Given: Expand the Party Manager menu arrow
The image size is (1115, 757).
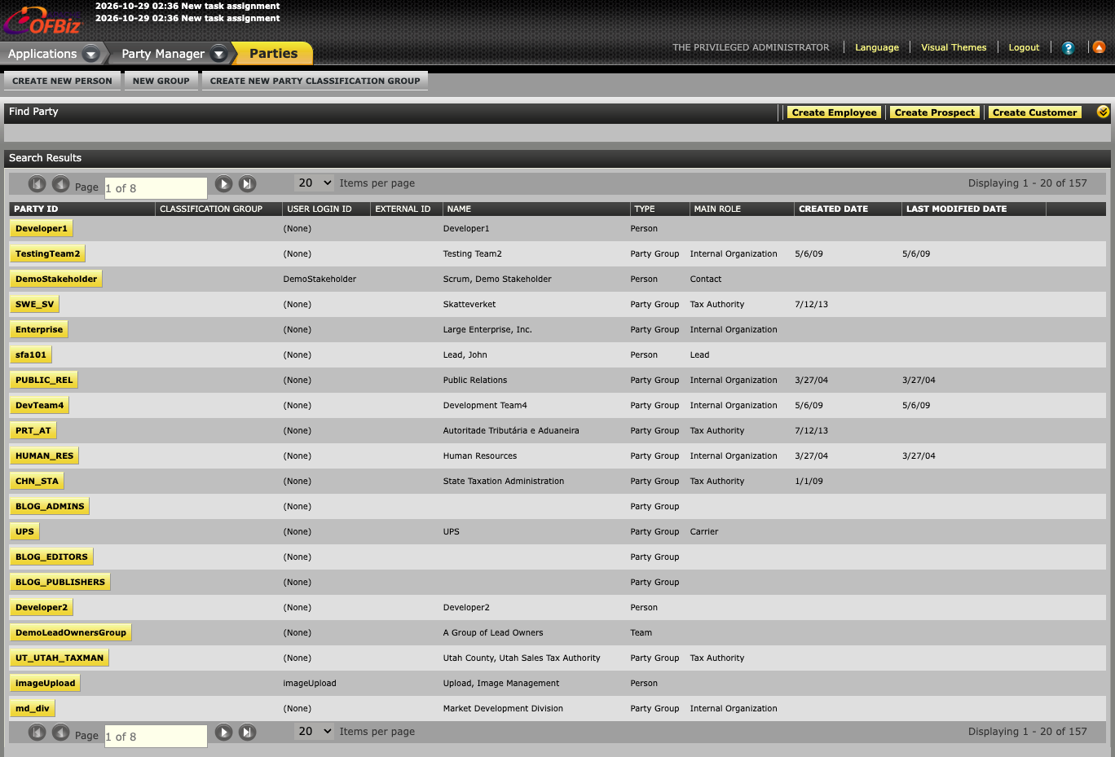Looking at the screenshot, I should tap(218, 55).
